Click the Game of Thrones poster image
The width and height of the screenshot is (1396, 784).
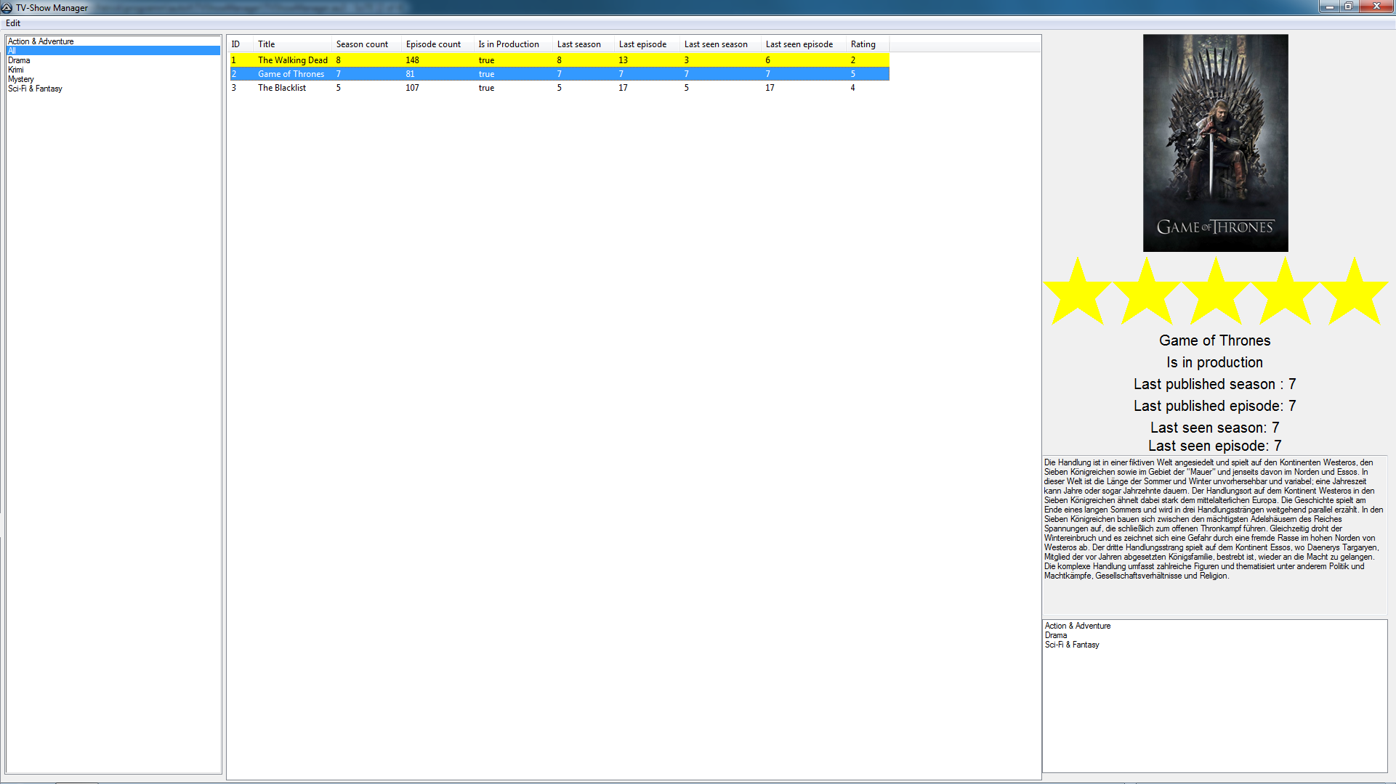(1215, 143)
